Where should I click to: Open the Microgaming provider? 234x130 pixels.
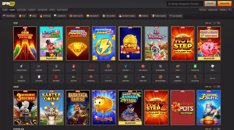click(160, 78)
